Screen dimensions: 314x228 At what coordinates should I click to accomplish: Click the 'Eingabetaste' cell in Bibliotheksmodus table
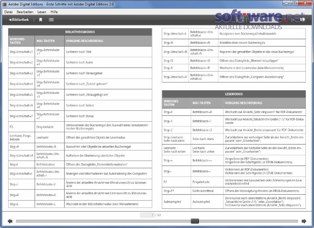pos(50,127)
